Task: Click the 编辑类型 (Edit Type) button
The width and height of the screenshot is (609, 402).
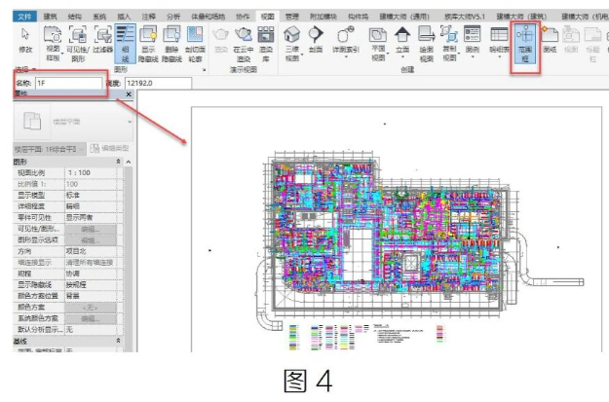Action: pyautogui.click(x=109, y=149)
